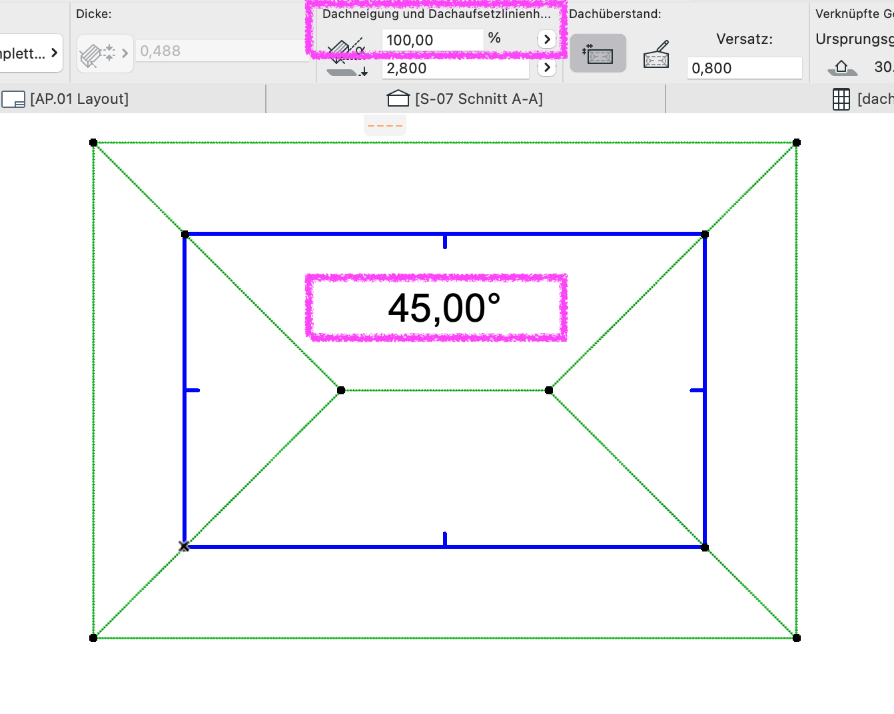Click the orange dashed handle below the tab bar
The image size is (894, 714).
pos(385,125)
